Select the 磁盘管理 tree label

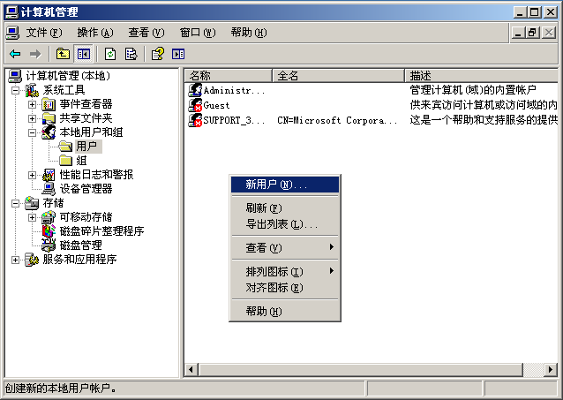(81, 245)
